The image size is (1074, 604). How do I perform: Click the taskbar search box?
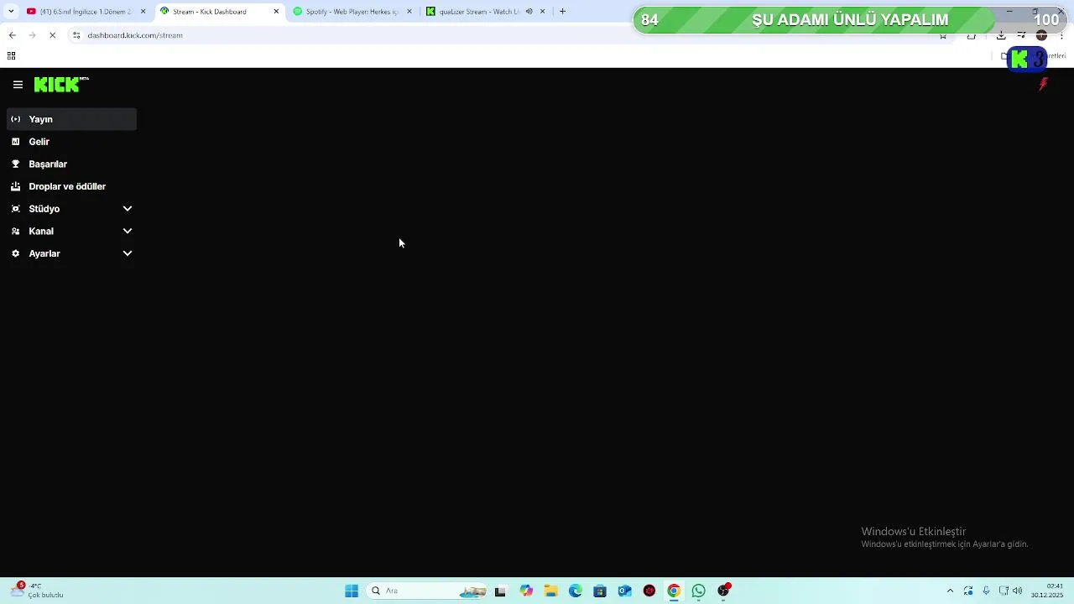tap(428, 591)
